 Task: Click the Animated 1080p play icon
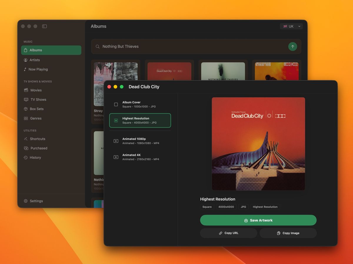click(116, 141)
